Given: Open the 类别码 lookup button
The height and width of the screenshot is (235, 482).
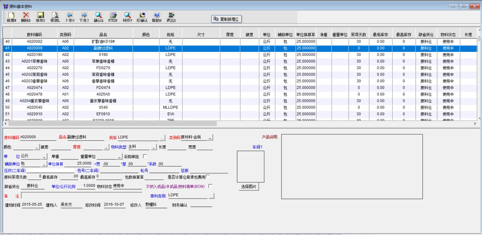Looking at the screenshot, I should 210,137.
